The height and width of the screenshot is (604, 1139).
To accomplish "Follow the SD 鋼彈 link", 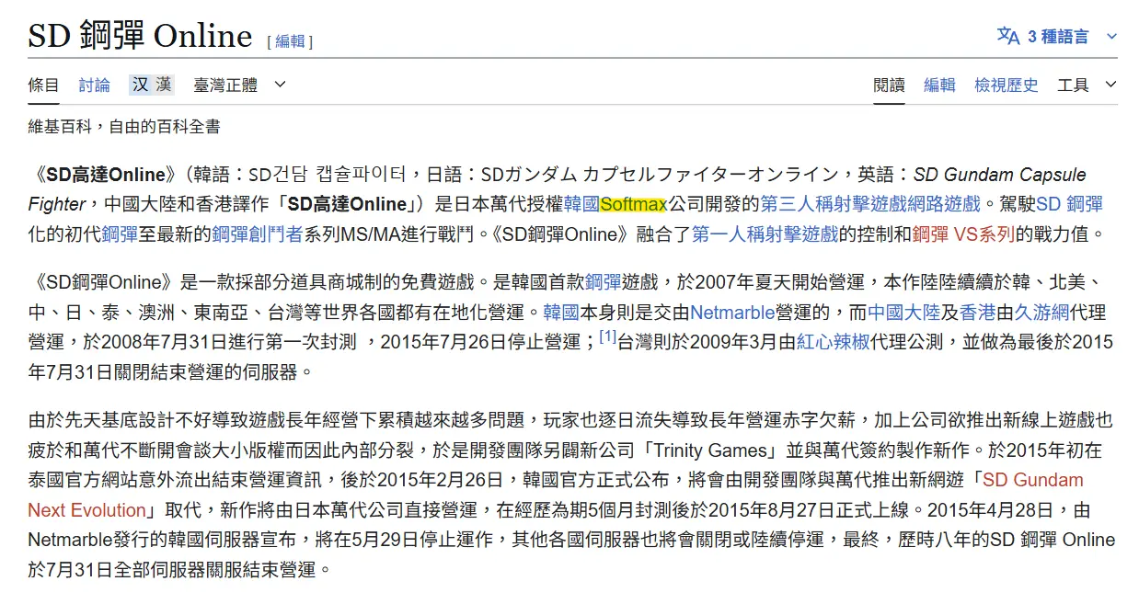I will click(1069, 204).
